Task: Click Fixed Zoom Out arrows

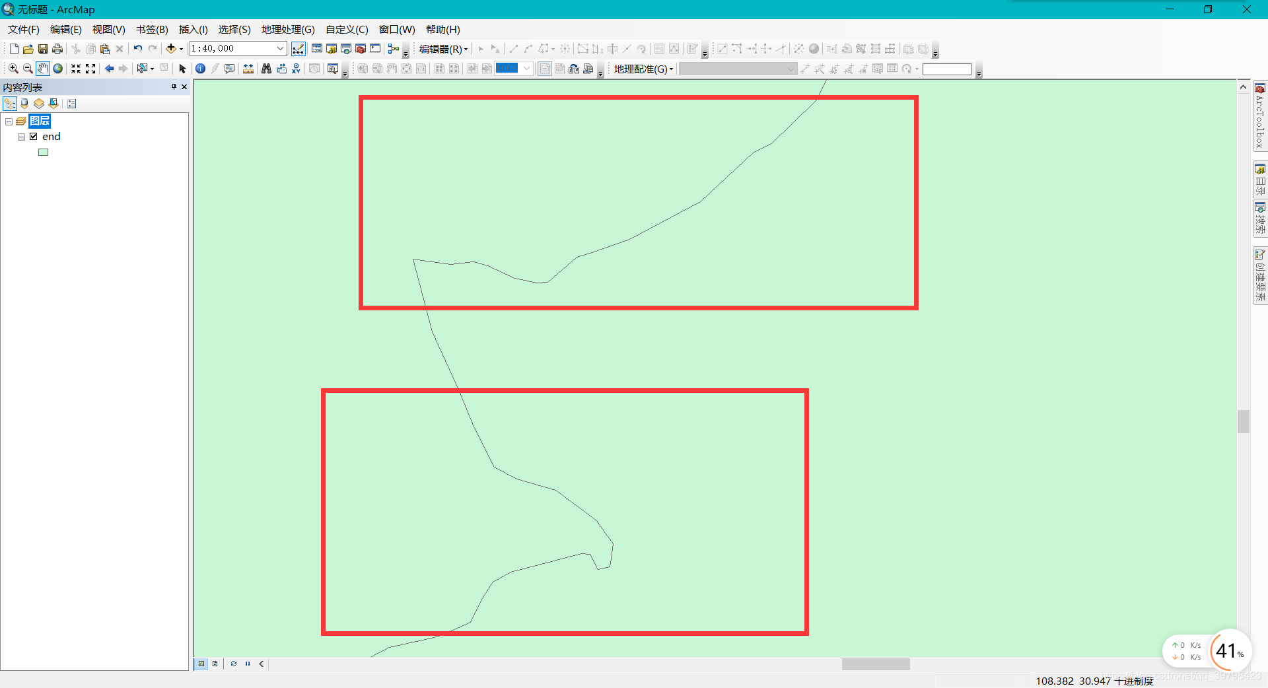Action: [90, 69]
